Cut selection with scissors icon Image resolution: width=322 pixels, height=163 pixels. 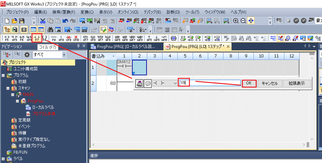click(43, 21)
